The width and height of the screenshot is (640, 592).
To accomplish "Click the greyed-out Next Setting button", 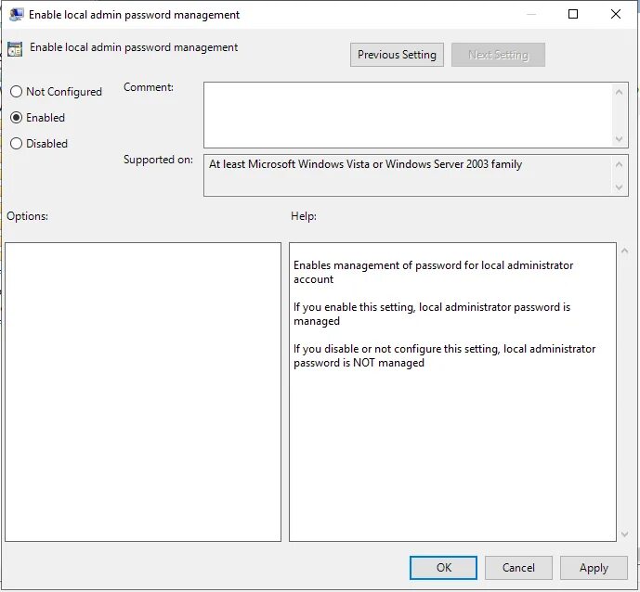I will point(498,55).
